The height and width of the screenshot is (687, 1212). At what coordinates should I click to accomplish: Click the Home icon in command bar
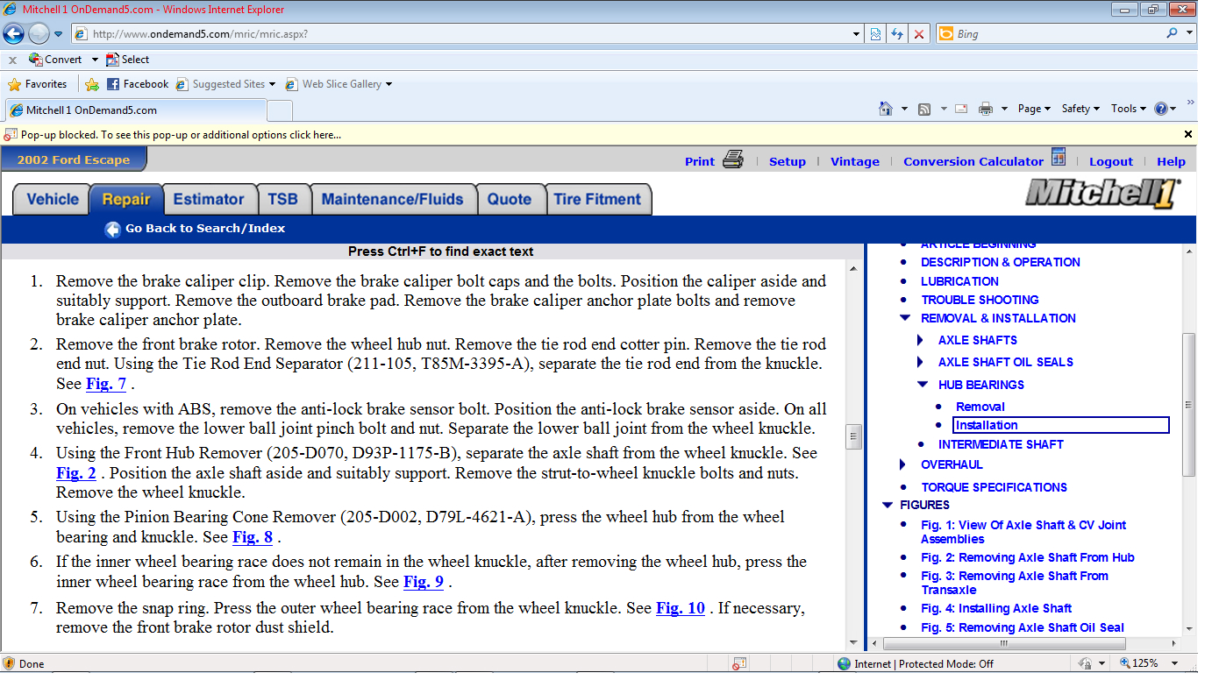click(x=886, y=109)
